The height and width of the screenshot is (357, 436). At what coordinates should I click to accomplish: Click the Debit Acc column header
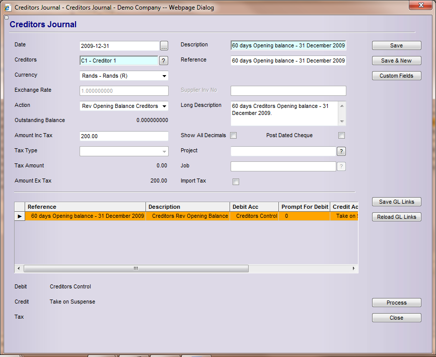tap(254, 207)
